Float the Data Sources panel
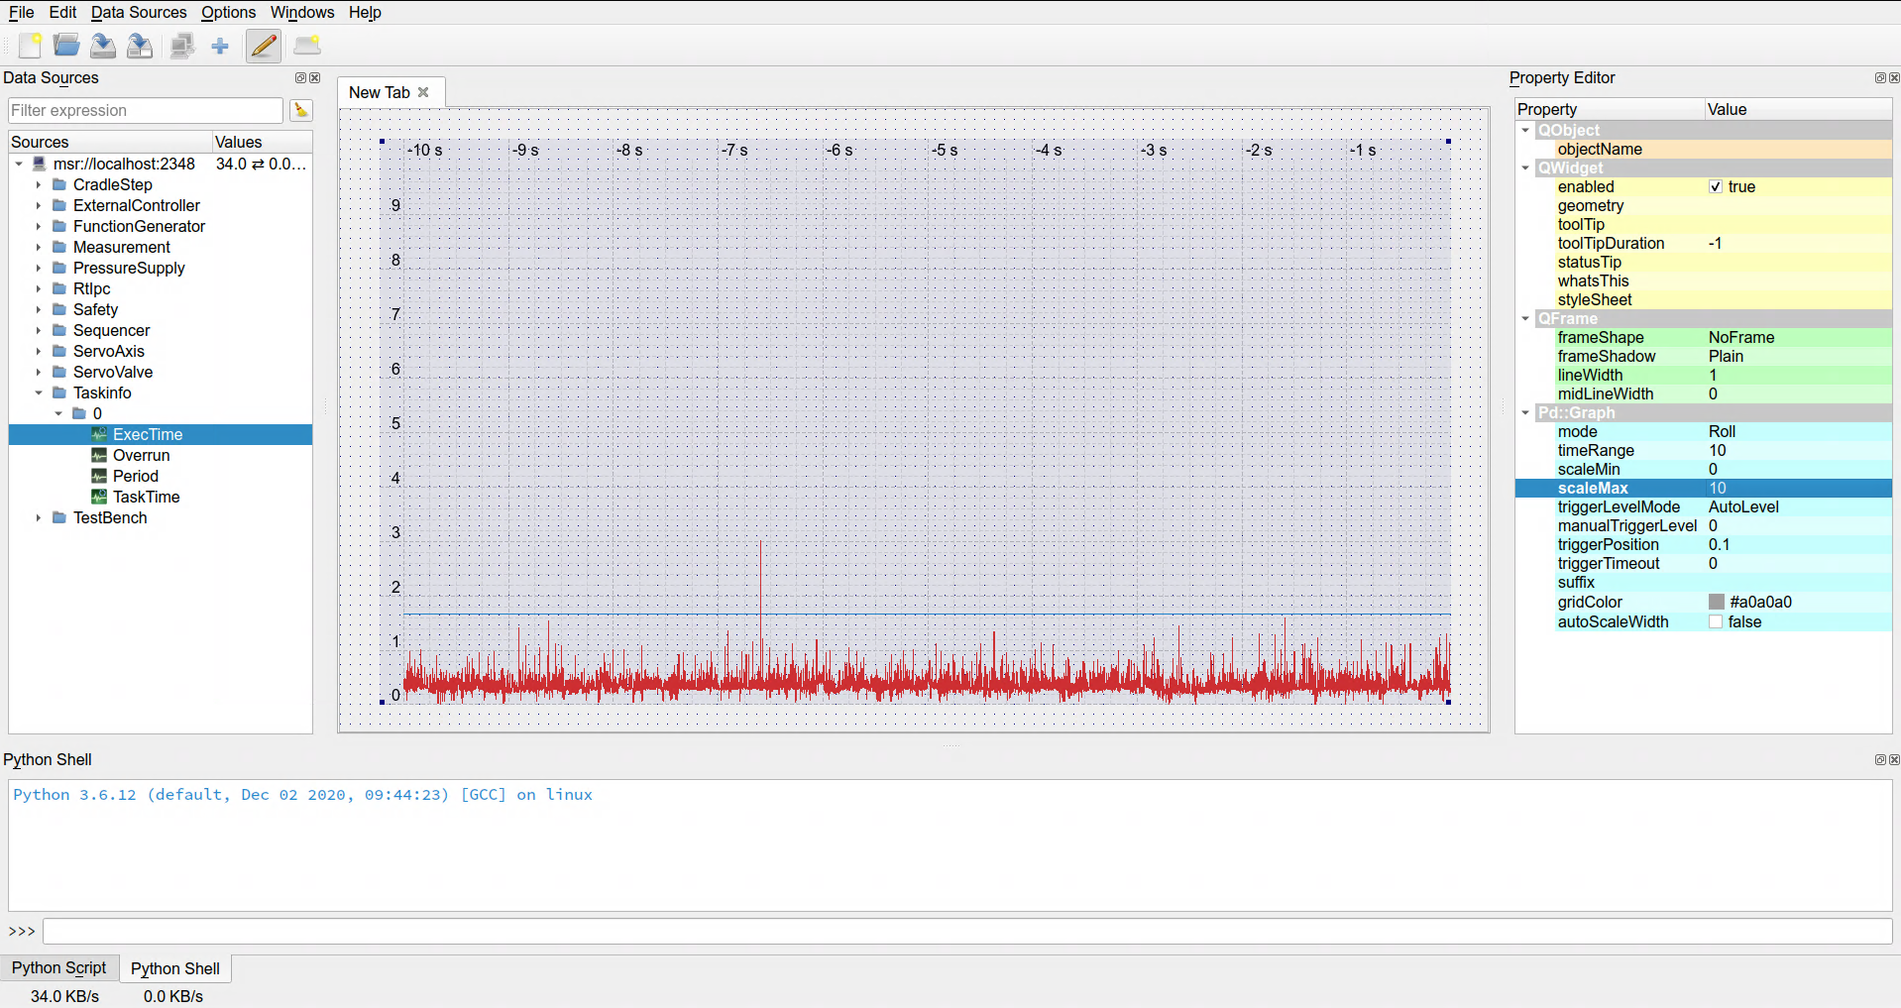 click(x=300, y=77)
